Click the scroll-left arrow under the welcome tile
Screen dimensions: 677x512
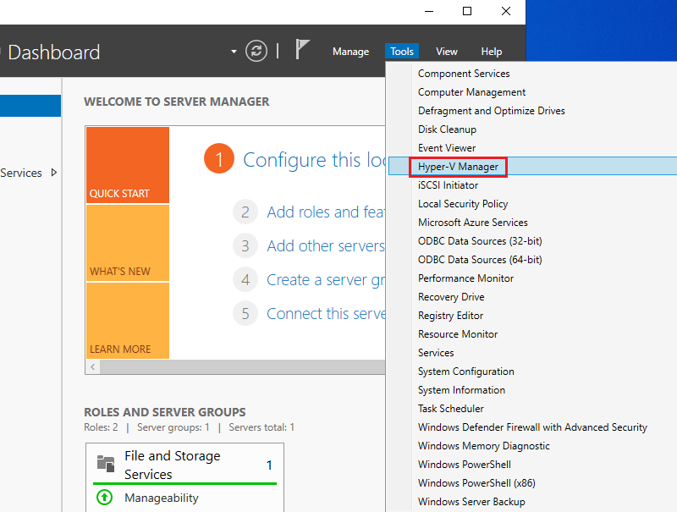[x=92, y=366]
